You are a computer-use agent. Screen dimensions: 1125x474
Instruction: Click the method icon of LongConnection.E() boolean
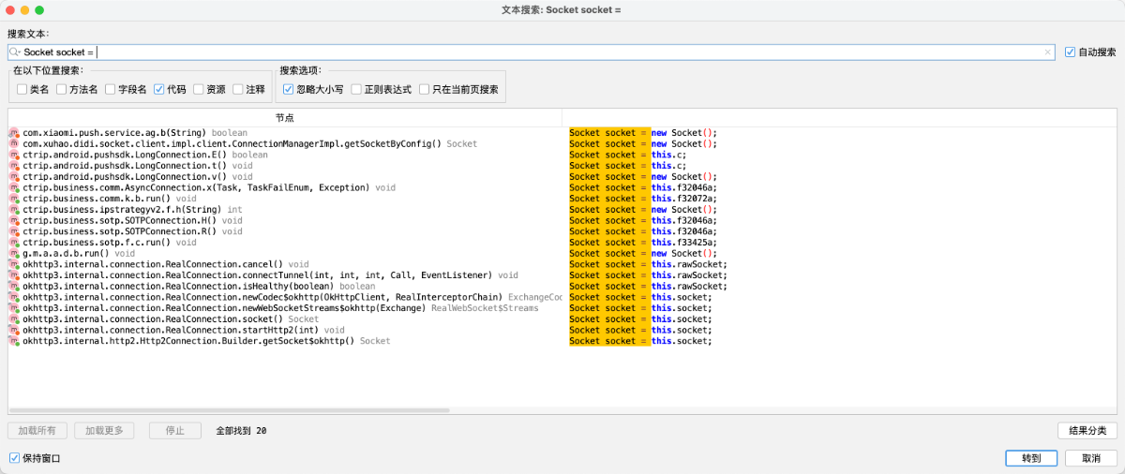(14, 155)
